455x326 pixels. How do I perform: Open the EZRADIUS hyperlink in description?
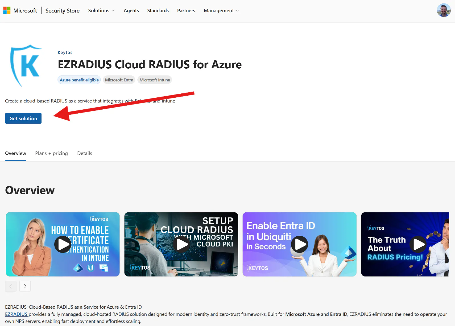[x=16, y=314]
